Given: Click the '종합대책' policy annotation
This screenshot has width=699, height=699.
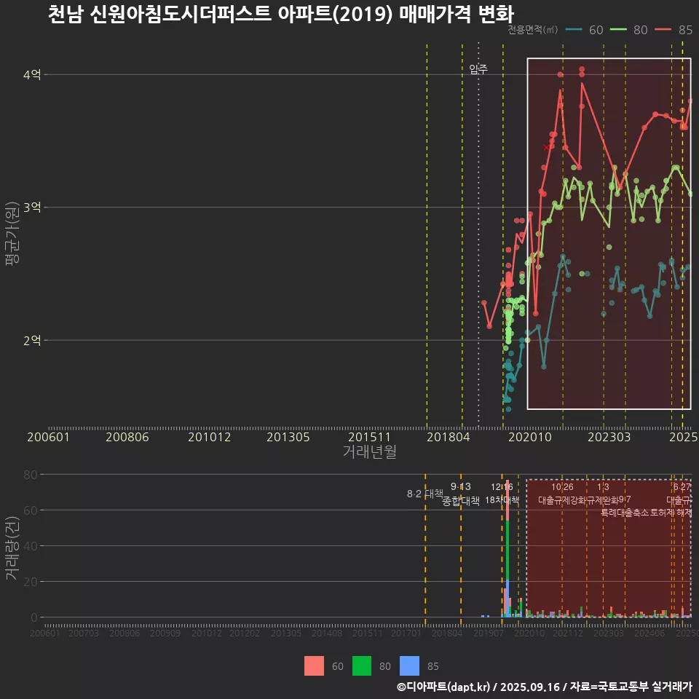Looking at the screenshot, I should 460,501.
